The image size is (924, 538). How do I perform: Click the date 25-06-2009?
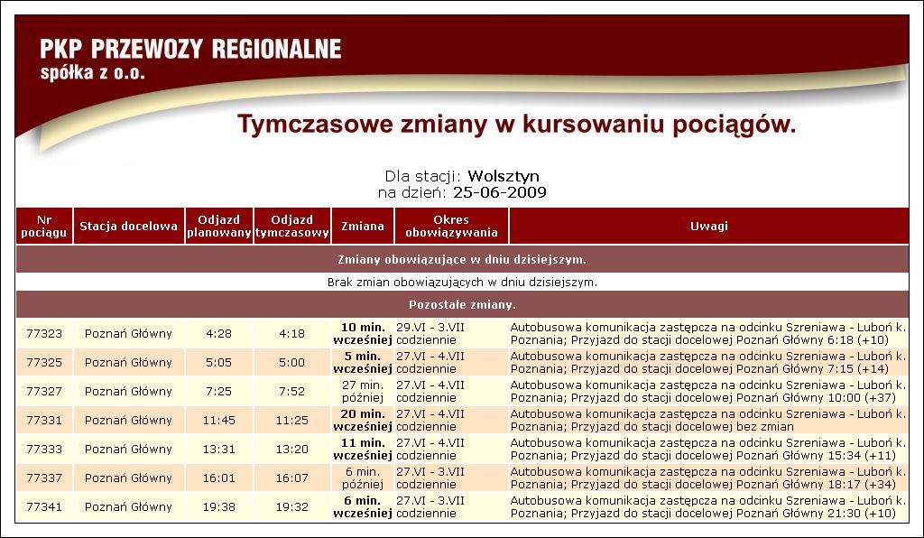pos(500,192)
